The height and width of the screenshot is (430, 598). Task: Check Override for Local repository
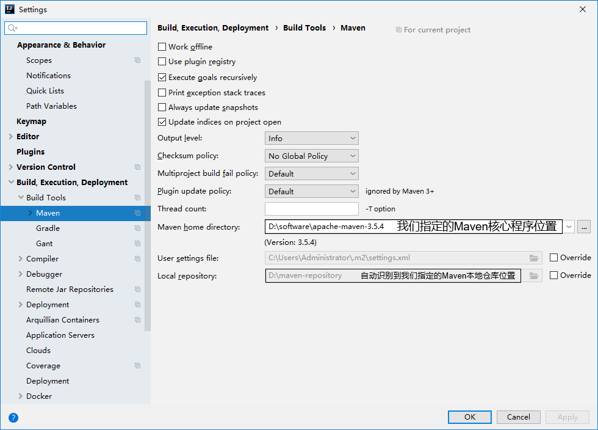coord(554,275)
